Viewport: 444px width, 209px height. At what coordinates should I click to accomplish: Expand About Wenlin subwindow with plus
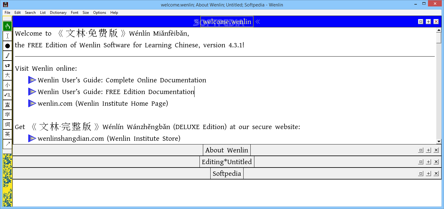coord(428,150)
